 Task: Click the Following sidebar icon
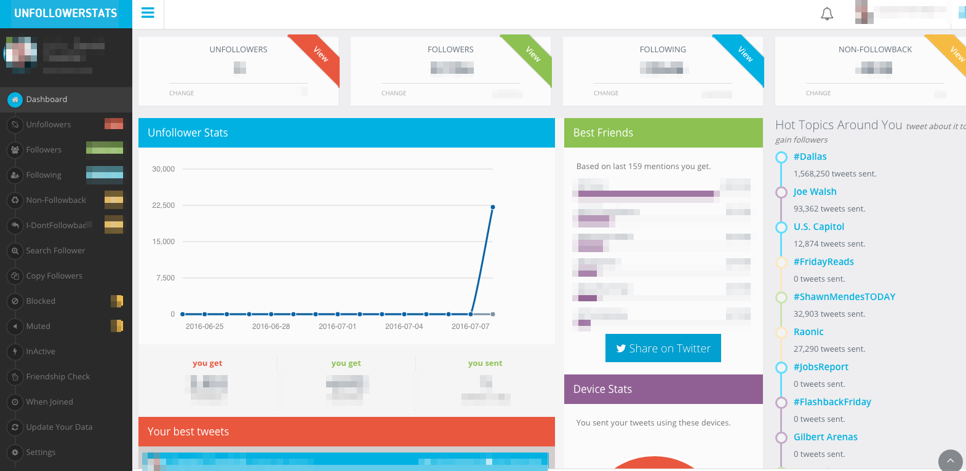[x=15, y=175]
